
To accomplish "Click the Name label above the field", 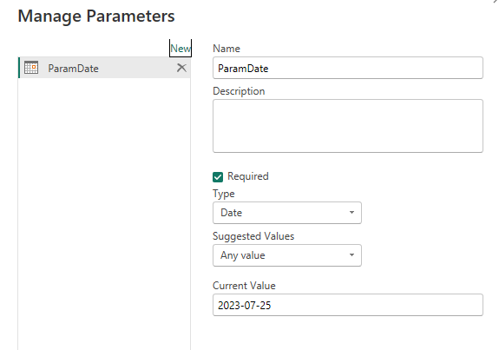I will [x=227, y=49].
